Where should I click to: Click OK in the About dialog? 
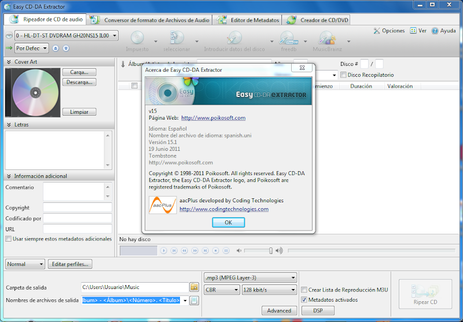(228, 223)
